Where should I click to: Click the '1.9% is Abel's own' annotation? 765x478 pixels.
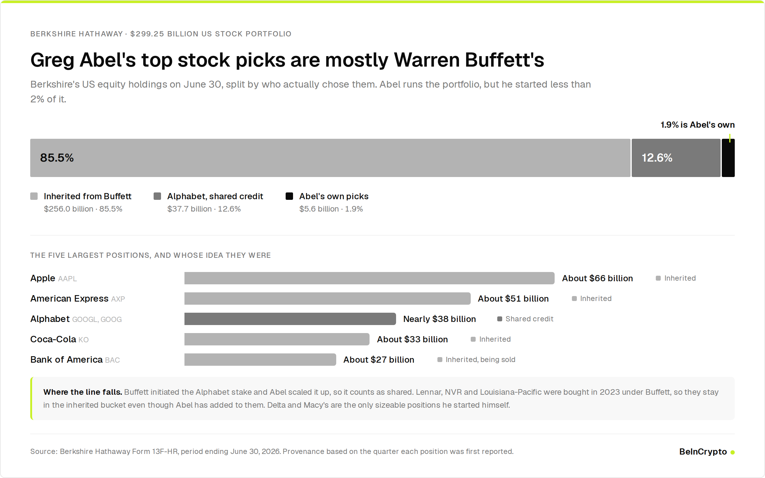(x=697, y=125)
